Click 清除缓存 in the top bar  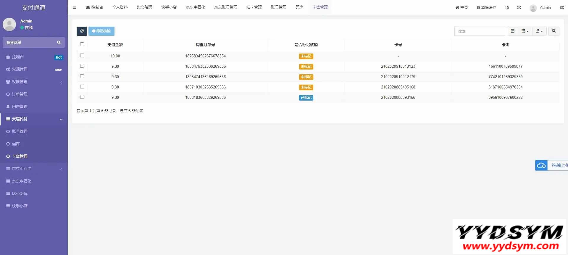click(x=486, y=8)
